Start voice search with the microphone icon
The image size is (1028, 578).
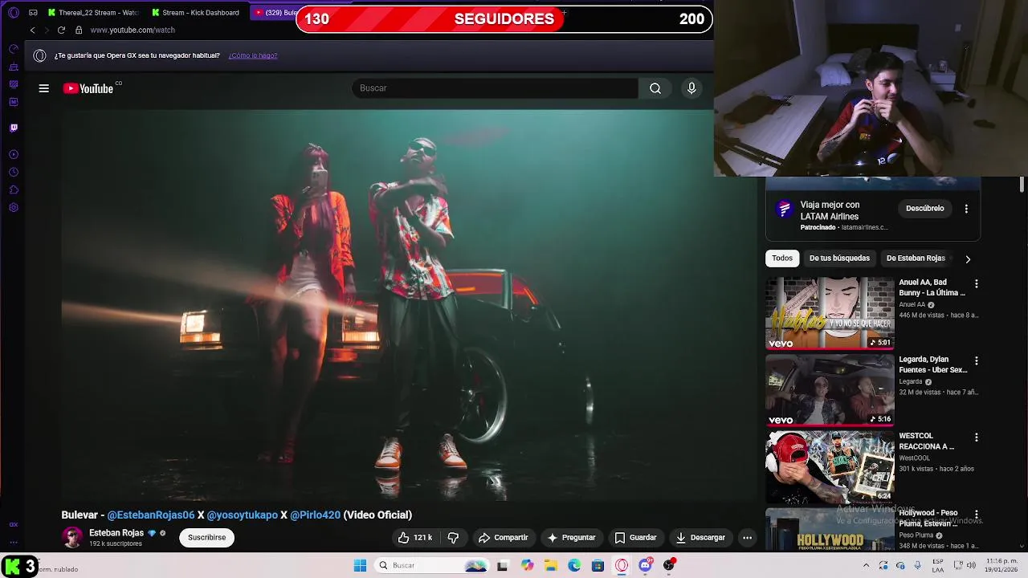691,88
